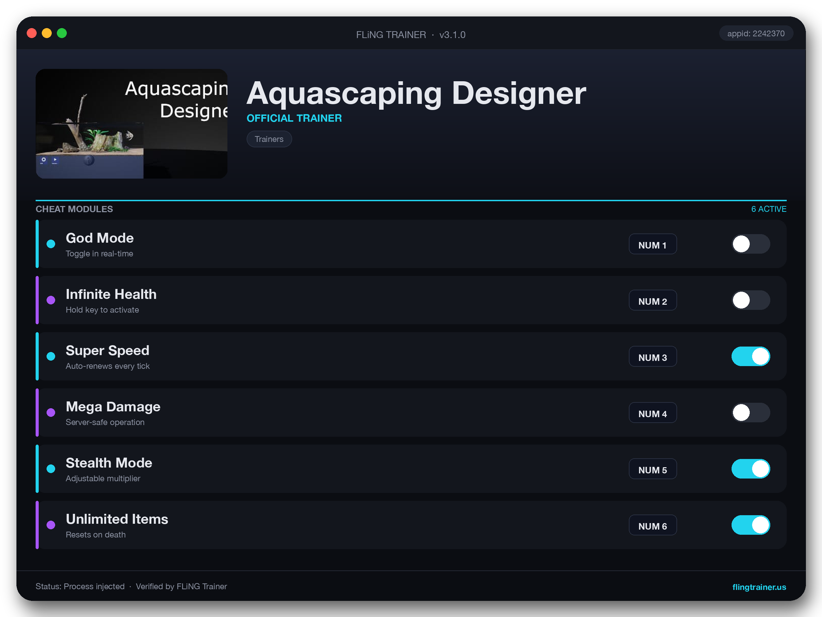Screen dimensions: 822x617
Task: Click the Mega Damage purple dot
Action: [x=51, y=412]
